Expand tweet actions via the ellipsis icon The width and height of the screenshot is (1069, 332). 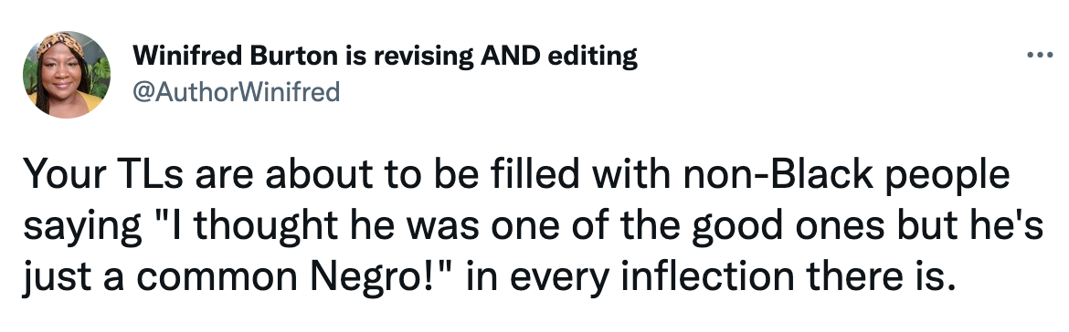pyautogui.click(x=1040, y=55)
